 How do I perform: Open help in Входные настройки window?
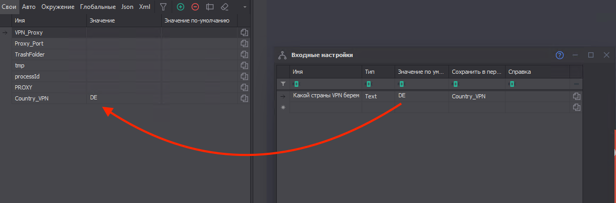tap(559, 55)
